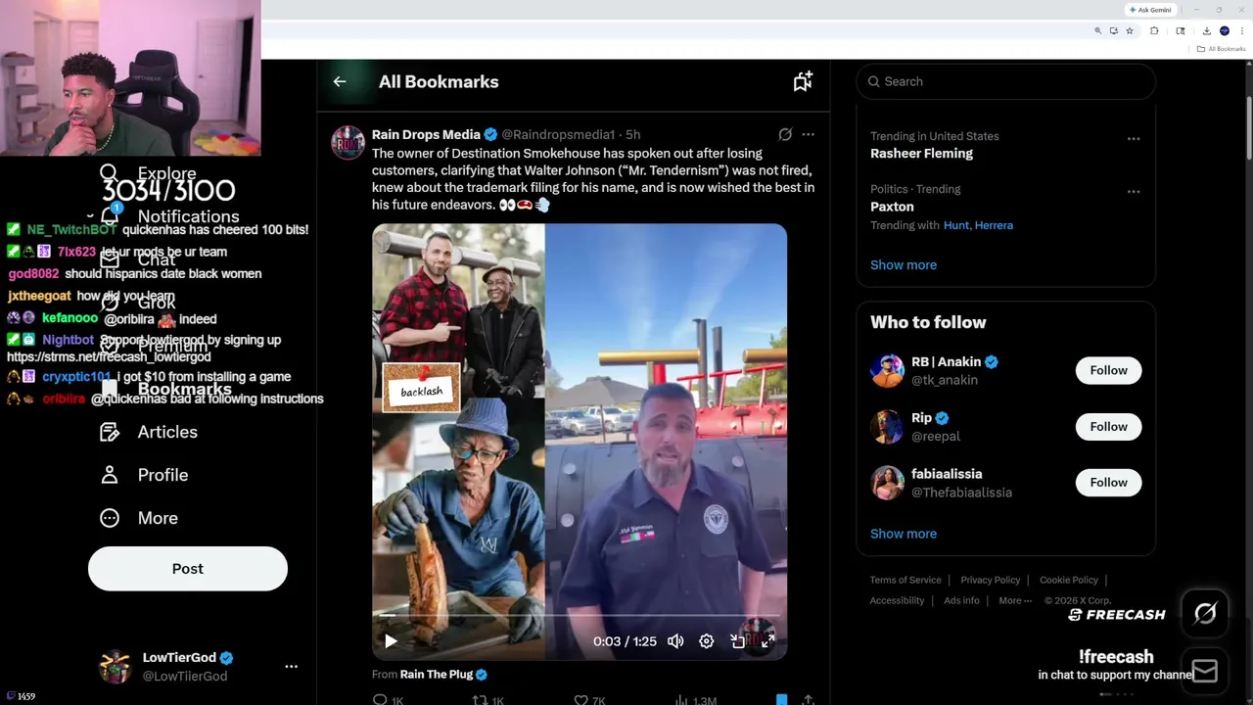Viewport: 1253px width, 705px height.
Task: Repost the Rain Drops Media post
Action: click(480, 699)
